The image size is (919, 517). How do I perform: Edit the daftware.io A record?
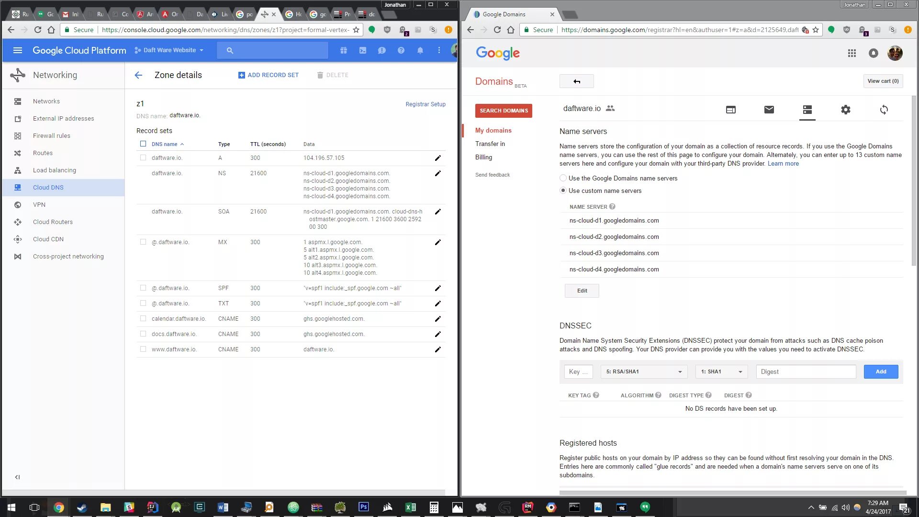click(437, 158)
